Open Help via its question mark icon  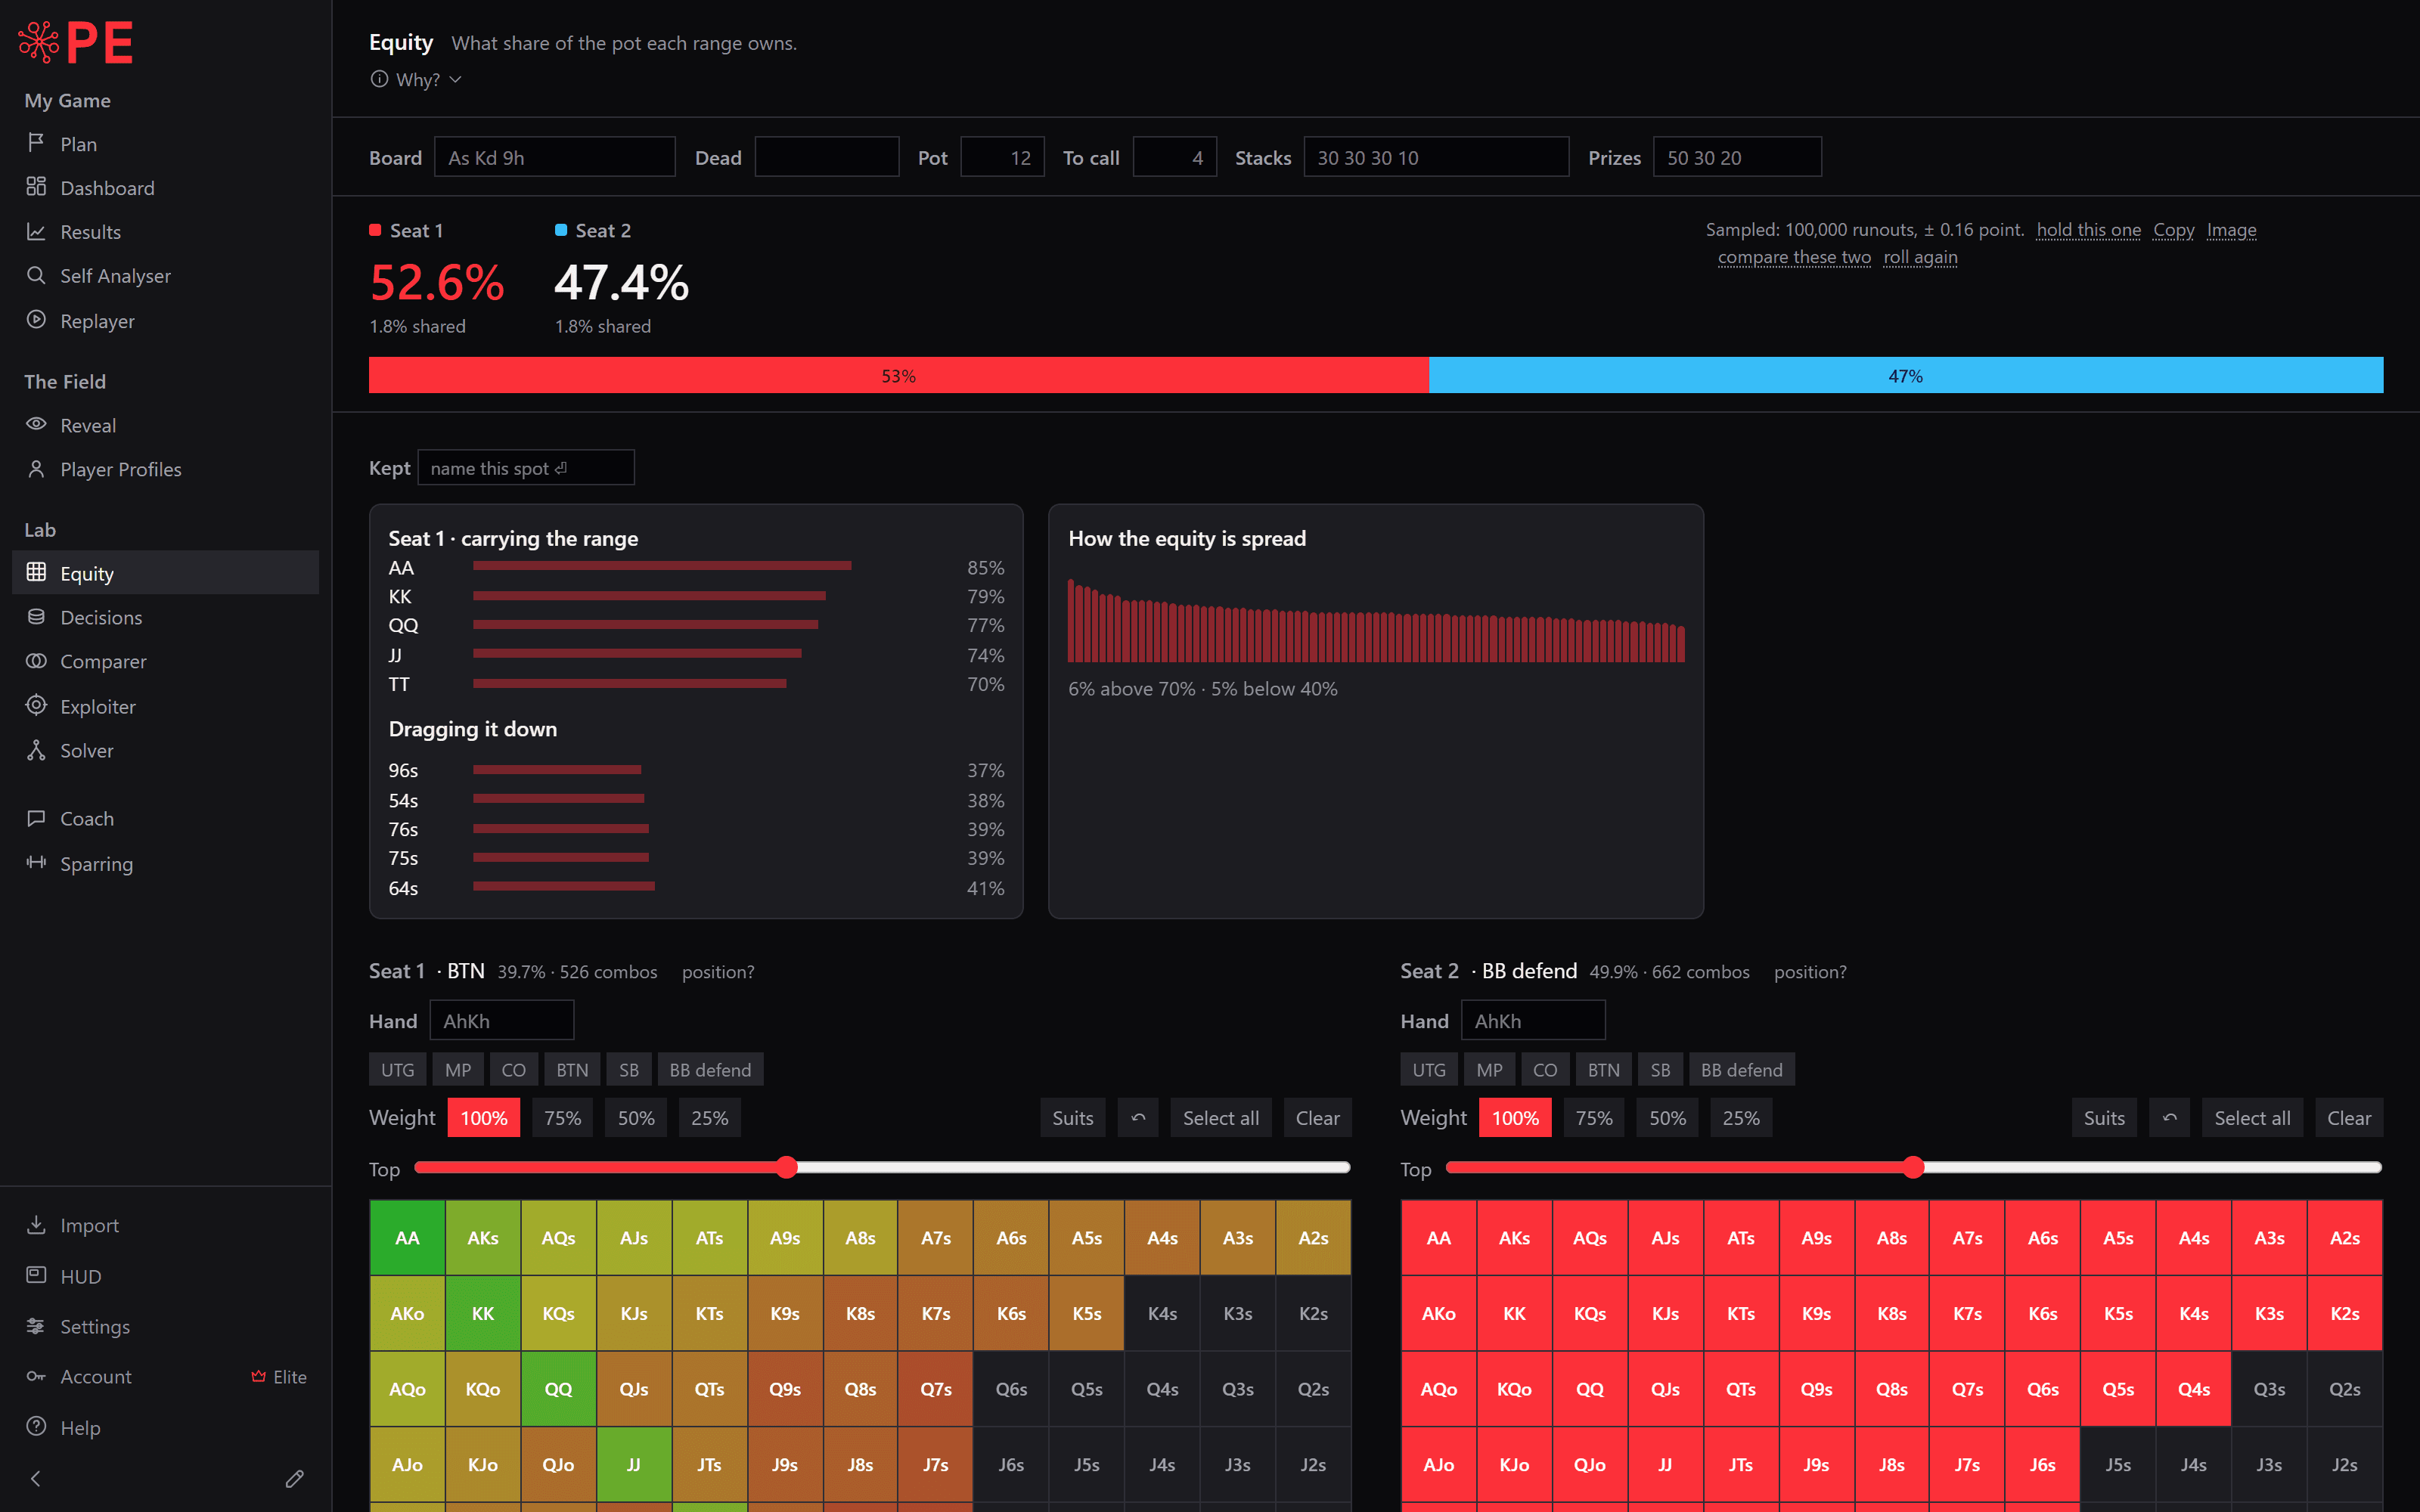(x=36, y=1427)
